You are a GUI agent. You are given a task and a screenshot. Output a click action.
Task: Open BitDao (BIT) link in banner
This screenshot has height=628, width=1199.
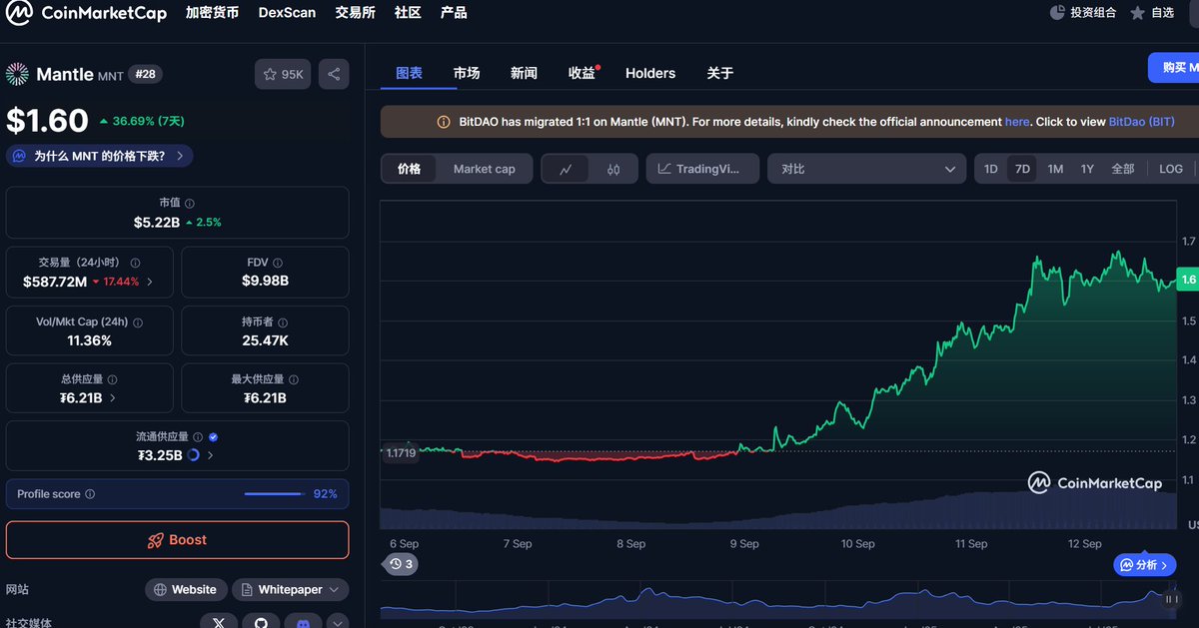1142,122
